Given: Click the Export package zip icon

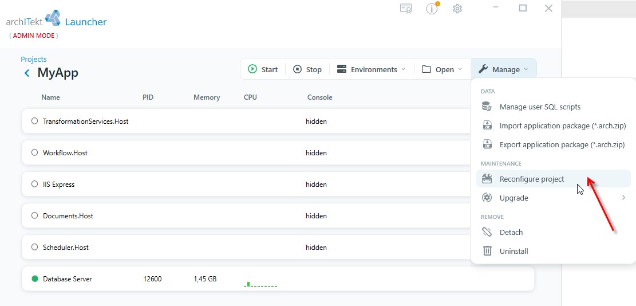Looking at the screenshot, I should pyautogui.click(x=487, y=144).
